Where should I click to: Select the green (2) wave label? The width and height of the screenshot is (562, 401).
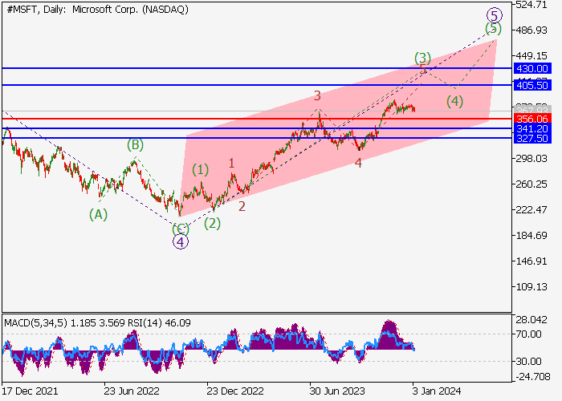pos(212,224)
